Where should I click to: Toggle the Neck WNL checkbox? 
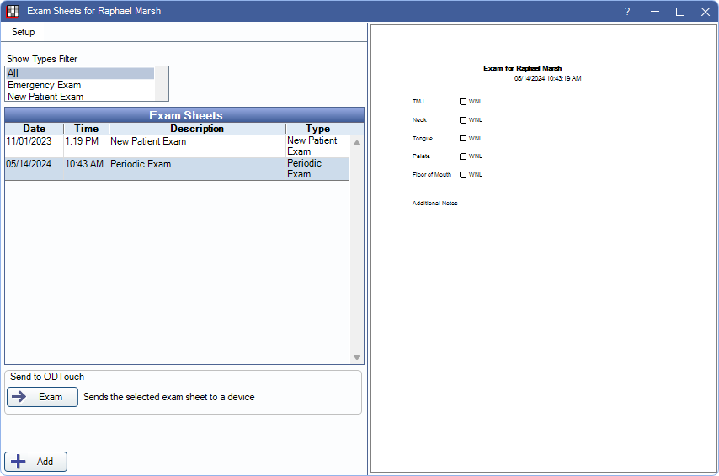tap(462, 119)
